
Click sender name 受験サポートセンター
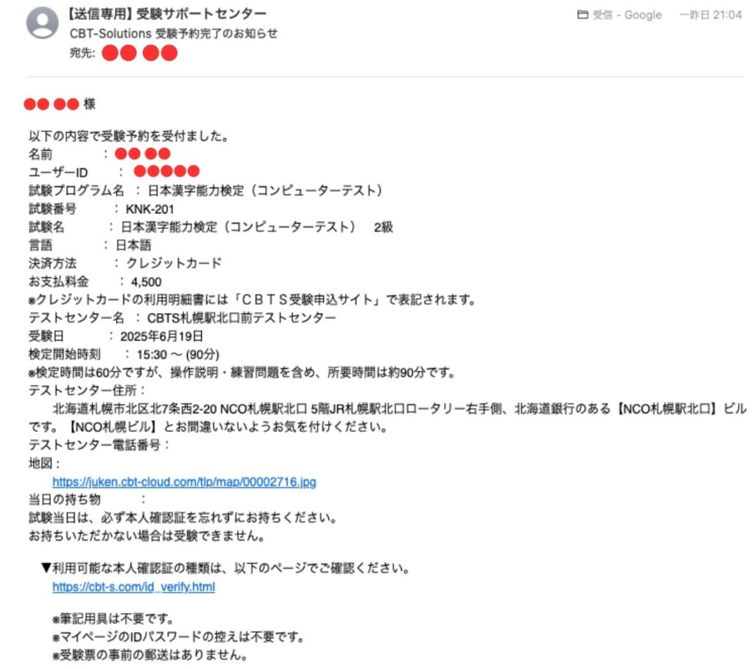(202, 14)
